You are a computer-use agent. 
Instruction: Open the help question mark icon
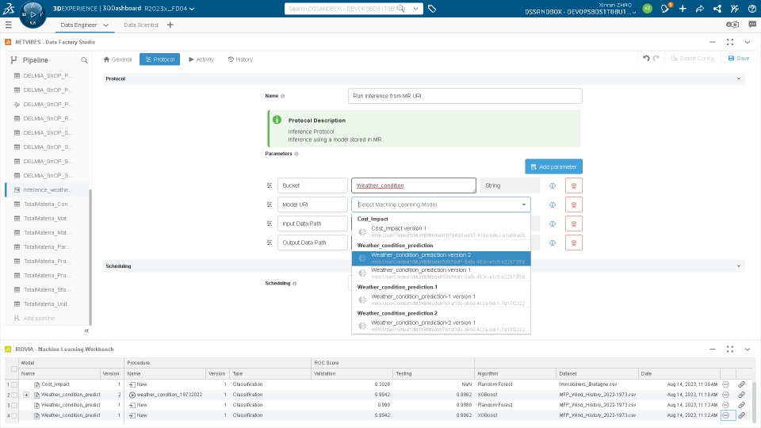click(751, 8)
